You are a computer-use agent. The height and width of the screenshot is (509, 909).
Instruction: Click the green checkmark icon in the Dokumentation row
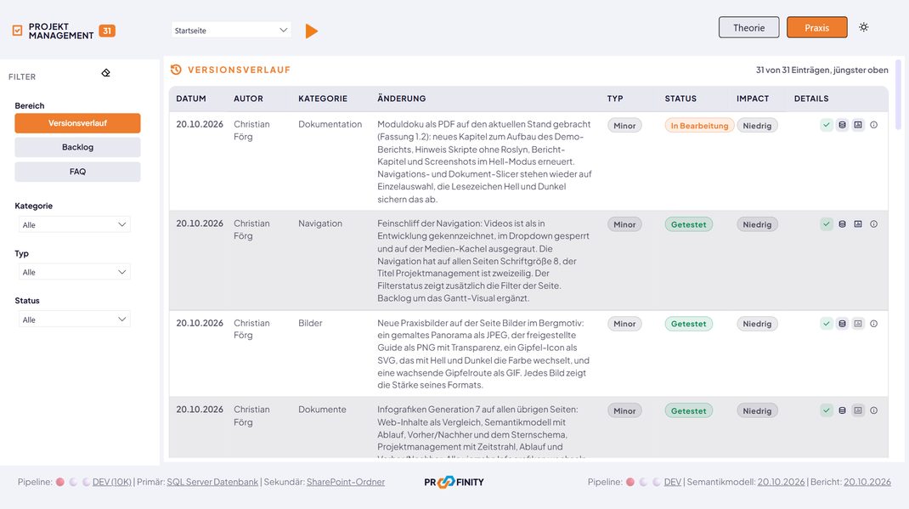pyautogui.click(x=826, y=125)
